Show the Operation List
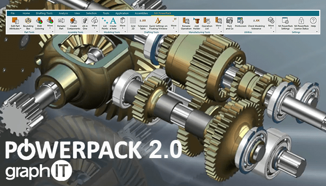The image size is (326, 186). (x=207, y=23)
